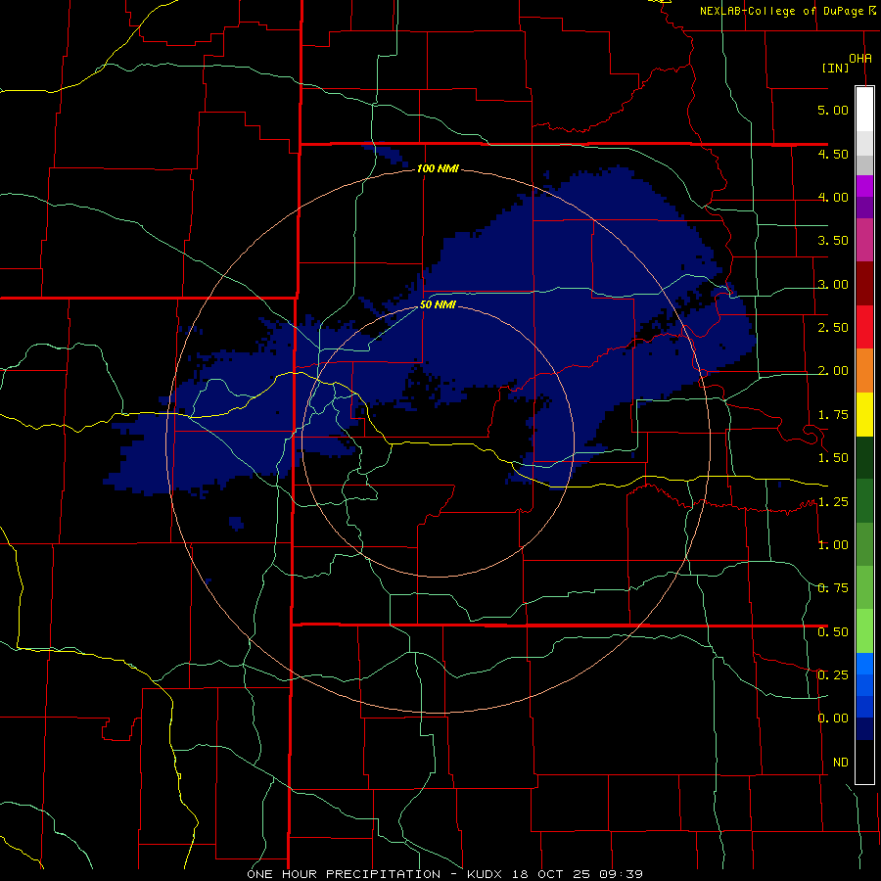Screen dimensions: 881x881
Task: Select the bright magenta-purple legend swatch
Action: 864,186
